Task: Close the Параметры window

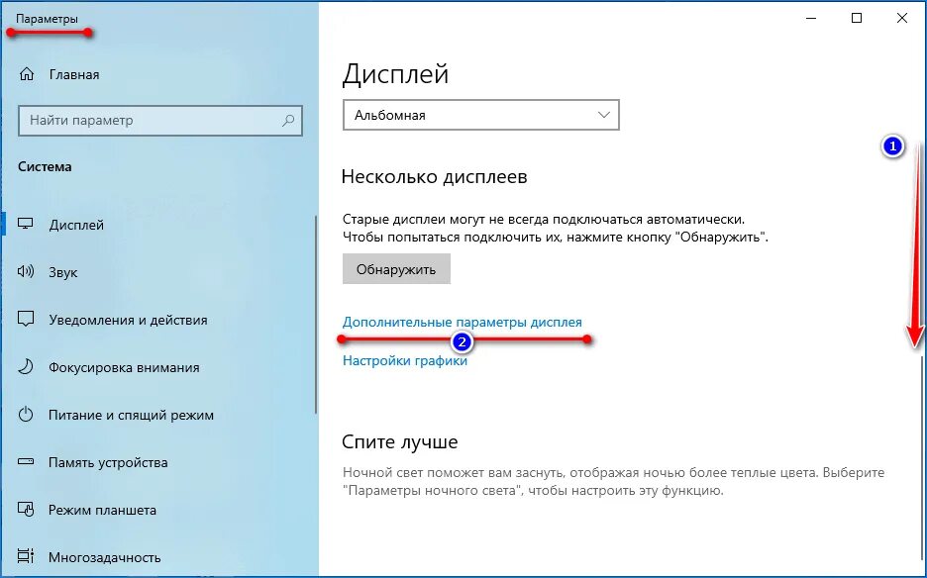Action: point(902,19)
